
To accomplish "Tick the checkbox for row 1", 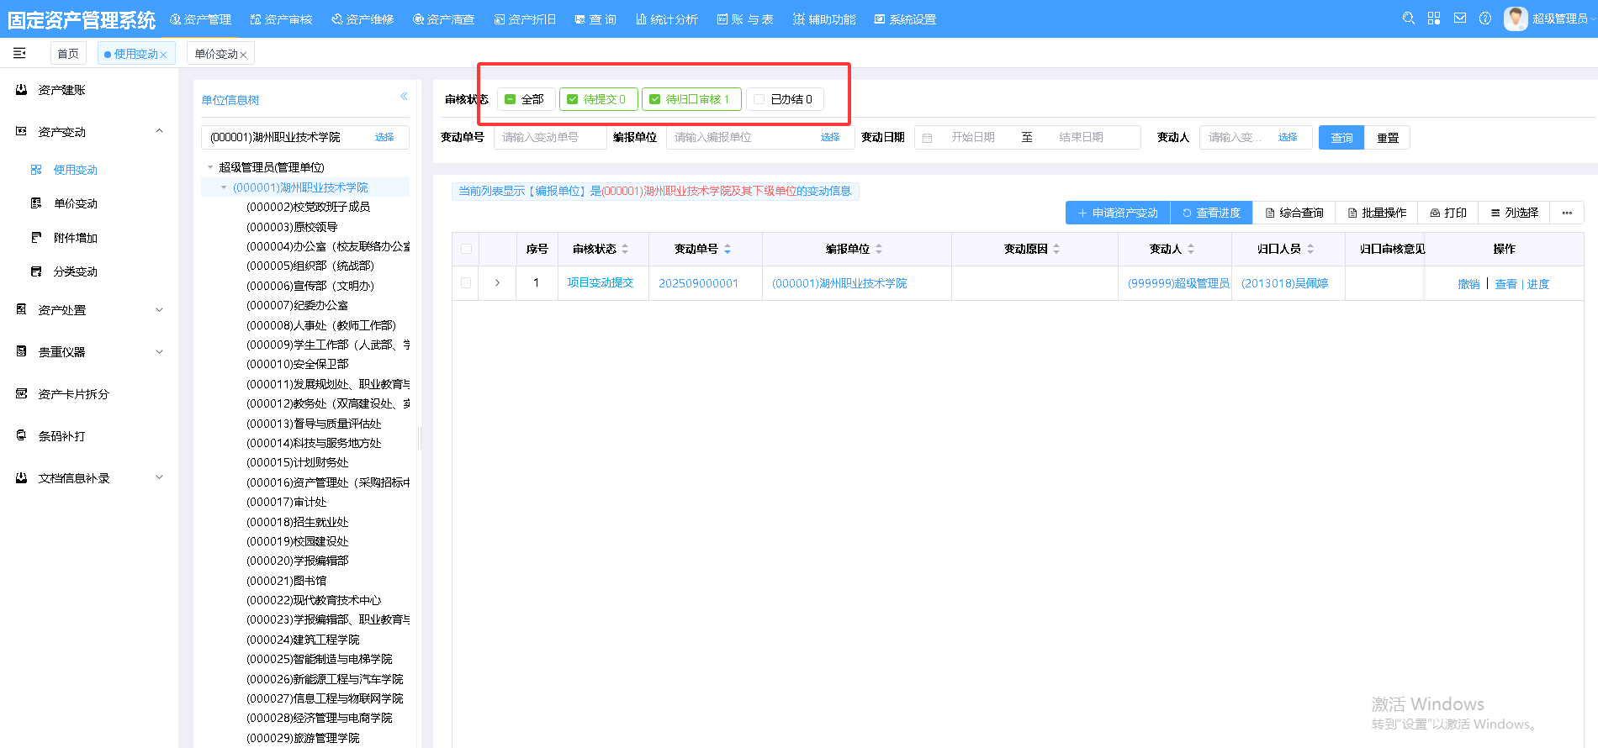I will 466,283.
